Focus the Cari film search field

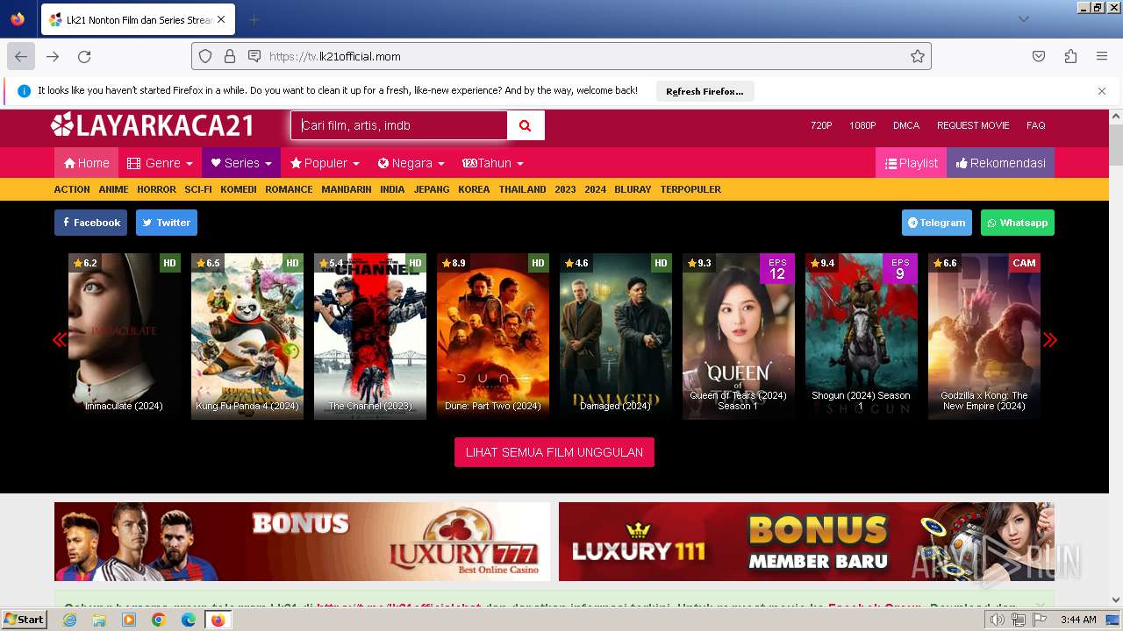tap(399, 125)
